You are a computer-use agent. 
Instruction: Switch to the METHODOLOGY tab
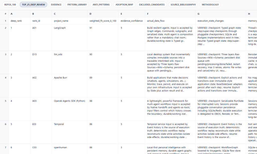click(x=210, y=5)
